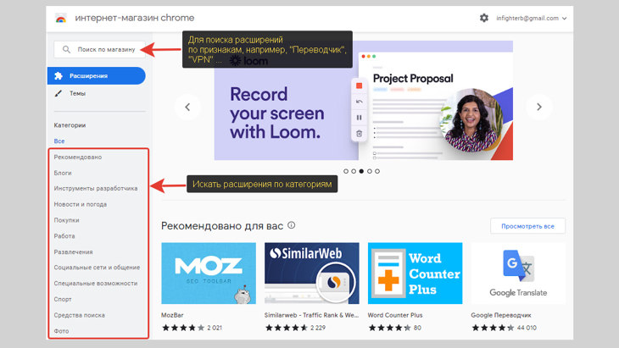Click the info icon beside Рекомендовано для вас

[292, 225]
